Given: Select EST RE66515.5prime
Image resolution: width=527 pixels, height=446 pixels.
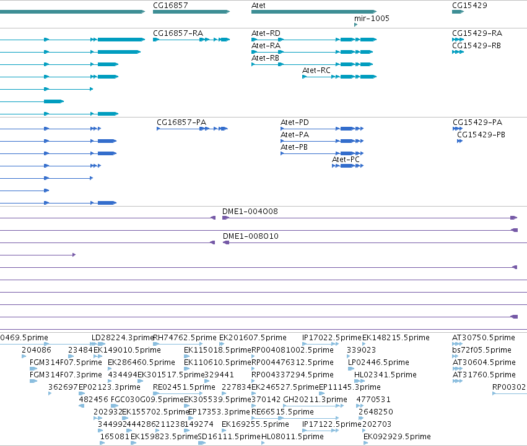Looking at the screenshot, I should [282, 412].
